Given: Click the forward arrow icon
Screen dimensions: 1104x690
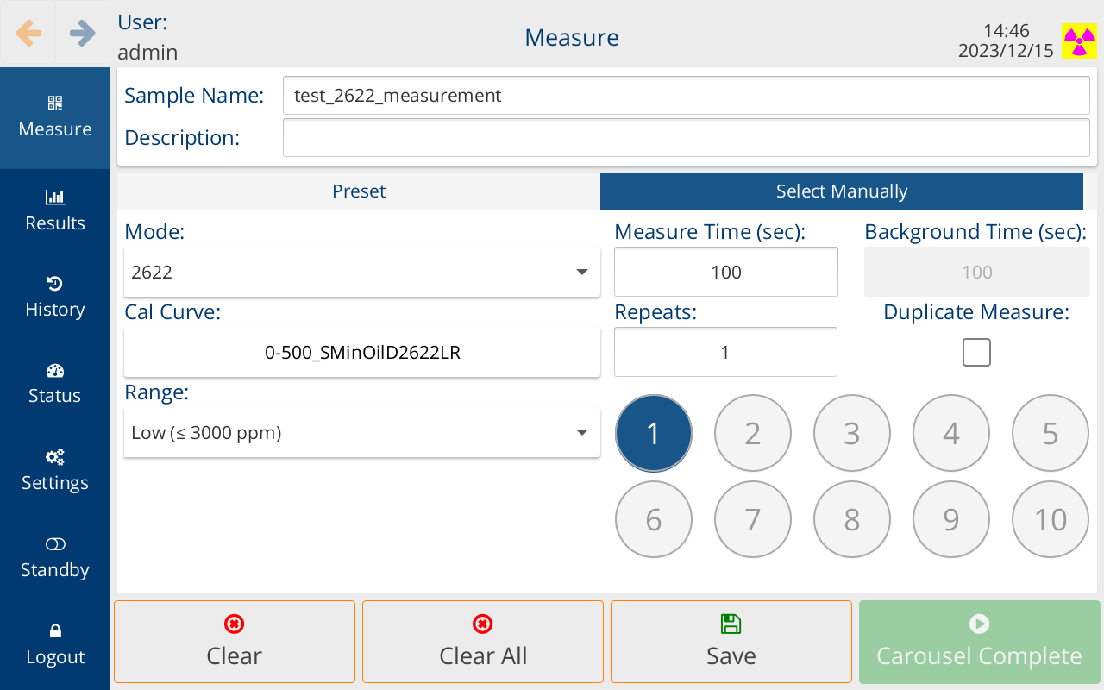Looking at the screenshot, I should (83, 34).
